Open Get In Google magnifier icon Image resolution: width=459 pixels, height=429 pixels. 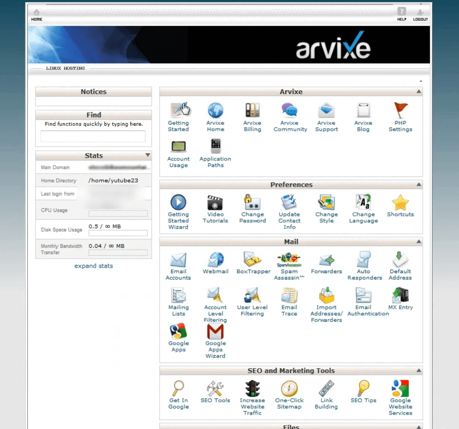coord(178,388)
